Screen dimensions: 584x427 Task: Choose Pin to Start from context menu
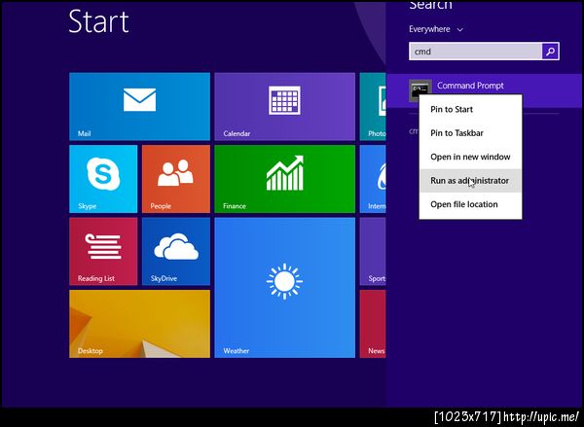[470, 109]
